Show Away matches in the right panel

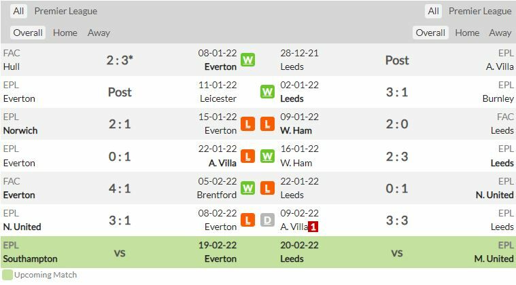click(500, 33)
